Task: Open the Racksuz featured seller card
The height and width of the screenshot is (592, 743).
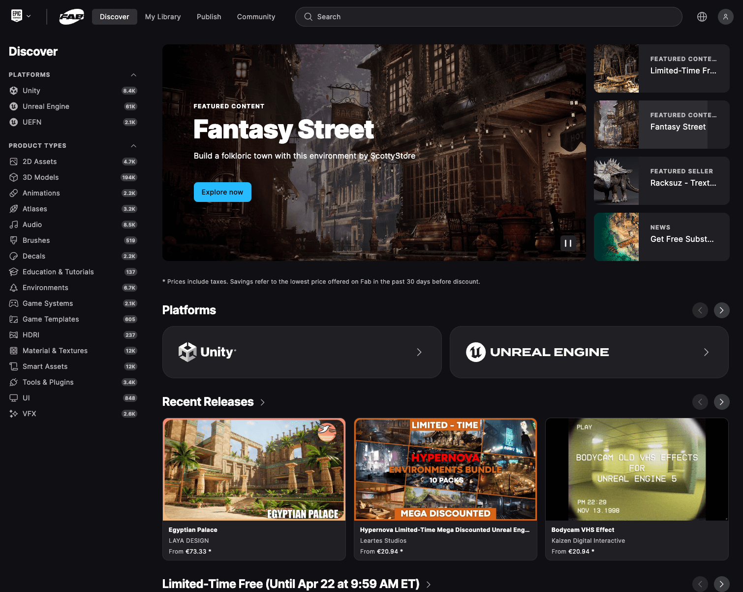Action: [x=661, y=181]
